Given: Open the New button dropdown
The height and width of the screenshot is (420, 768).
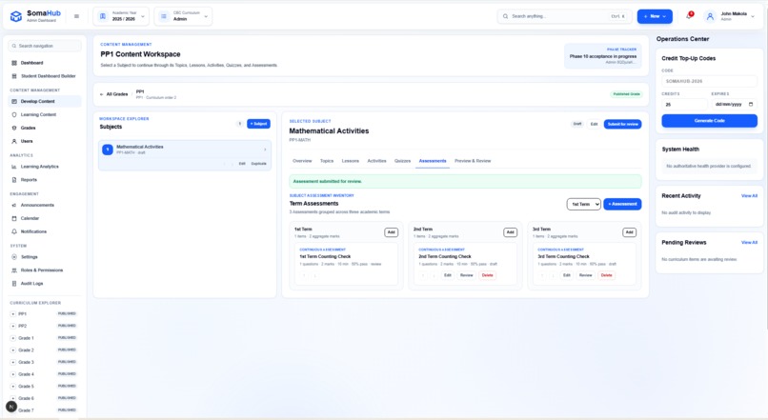Looking at the screenshot, I should click(x=655, y=16).
